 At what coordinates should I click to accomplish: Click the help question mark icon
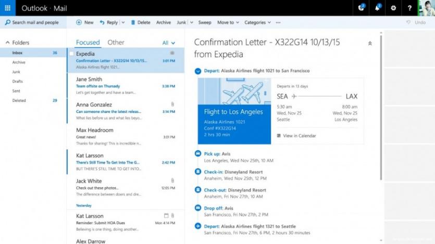tap(410, 8)
